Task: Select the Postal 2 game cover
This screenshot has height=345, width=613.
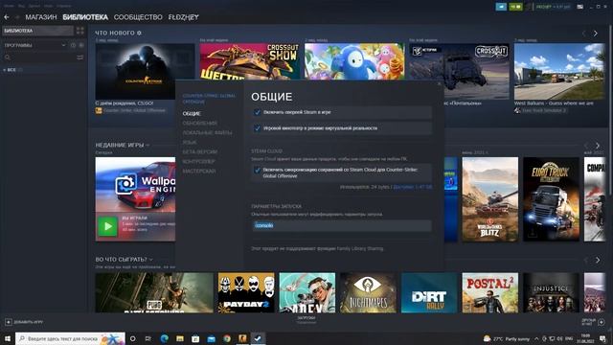Action: click(x=490, y=292)
